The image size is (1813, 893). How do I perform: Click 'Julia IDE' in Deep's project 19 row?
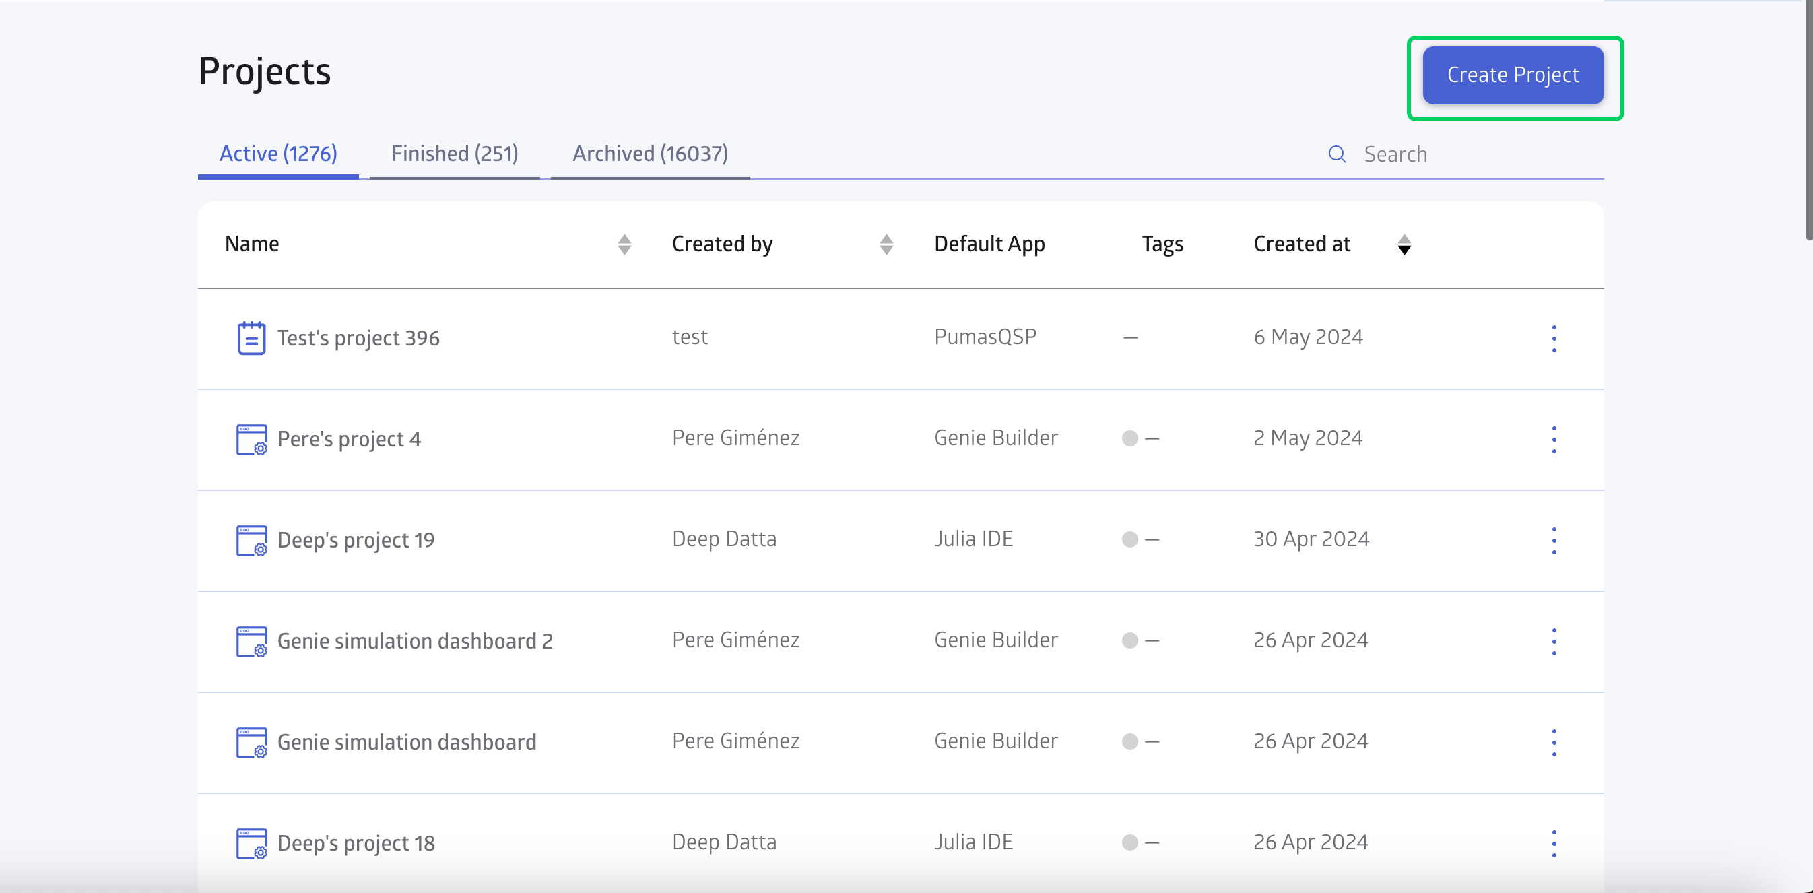[973, 539]
